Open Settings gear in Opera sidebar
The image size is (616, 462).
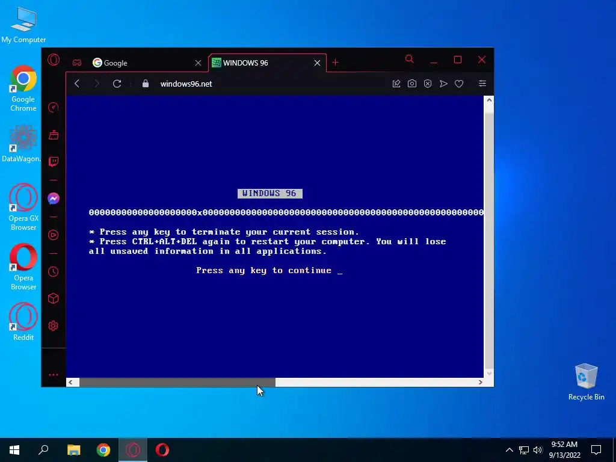(x=54, y=325)
